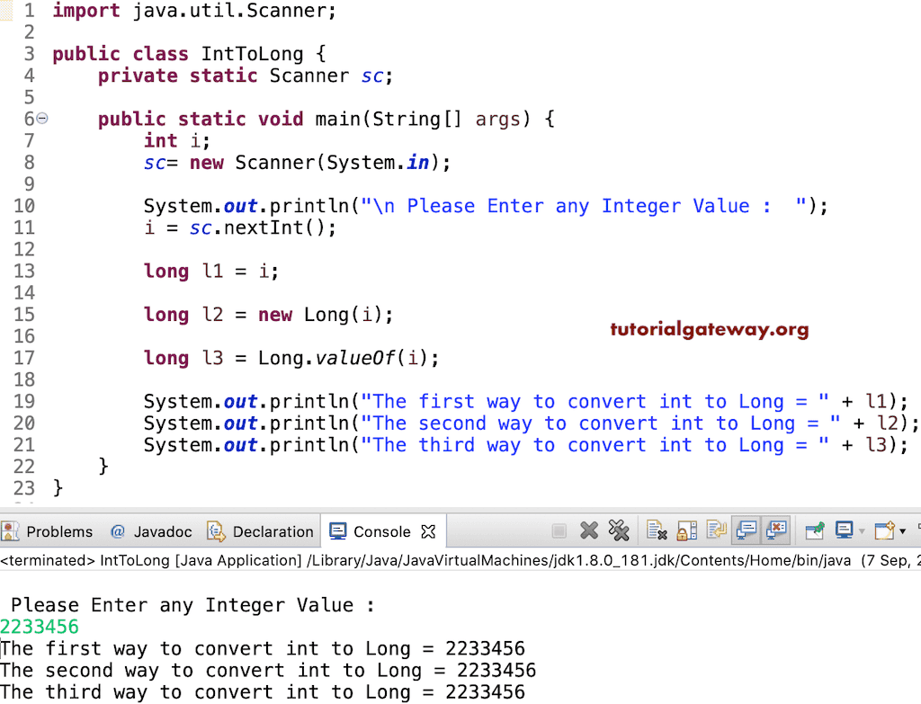Collapse the main method fold marker
The image size is (921, 704).
pos(41,118)
